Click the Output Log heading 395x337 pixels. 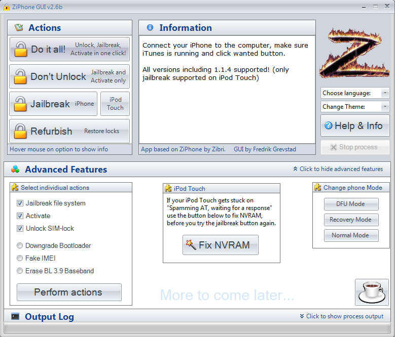[49, 317]
